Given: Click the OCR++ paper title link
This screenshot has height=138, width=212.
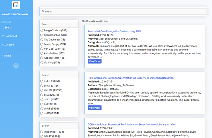Looking at the screenshot, I should [x=131, y=125].
